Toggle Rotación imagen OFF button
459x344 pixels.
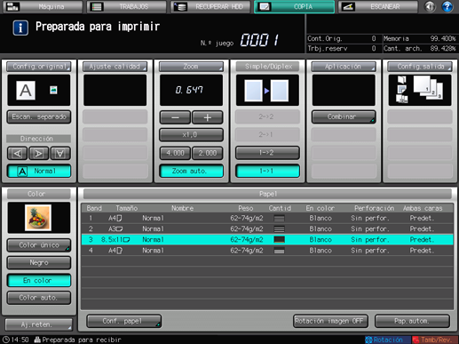pyautogui.click(x=330, y=321)
